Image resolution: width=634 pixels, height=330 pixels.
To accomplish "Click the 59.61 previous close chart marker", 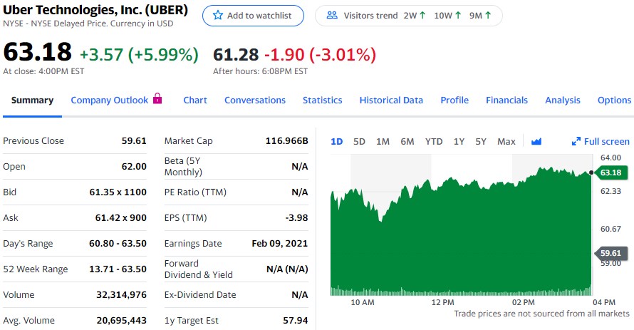I will [611, 253].
